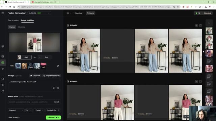Open the browser extensions puzzle icon

[x=200, y=7]
